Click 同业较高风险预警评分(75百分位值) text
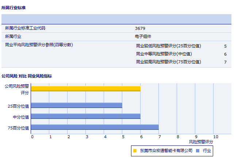Screen dimensions: 242x160 pos(168,62)
